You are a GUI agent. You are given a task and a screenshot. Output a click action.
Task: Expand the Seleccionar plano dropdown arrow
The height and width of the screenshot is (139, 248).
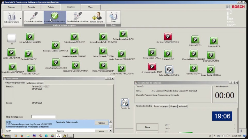tap(21, 19)
